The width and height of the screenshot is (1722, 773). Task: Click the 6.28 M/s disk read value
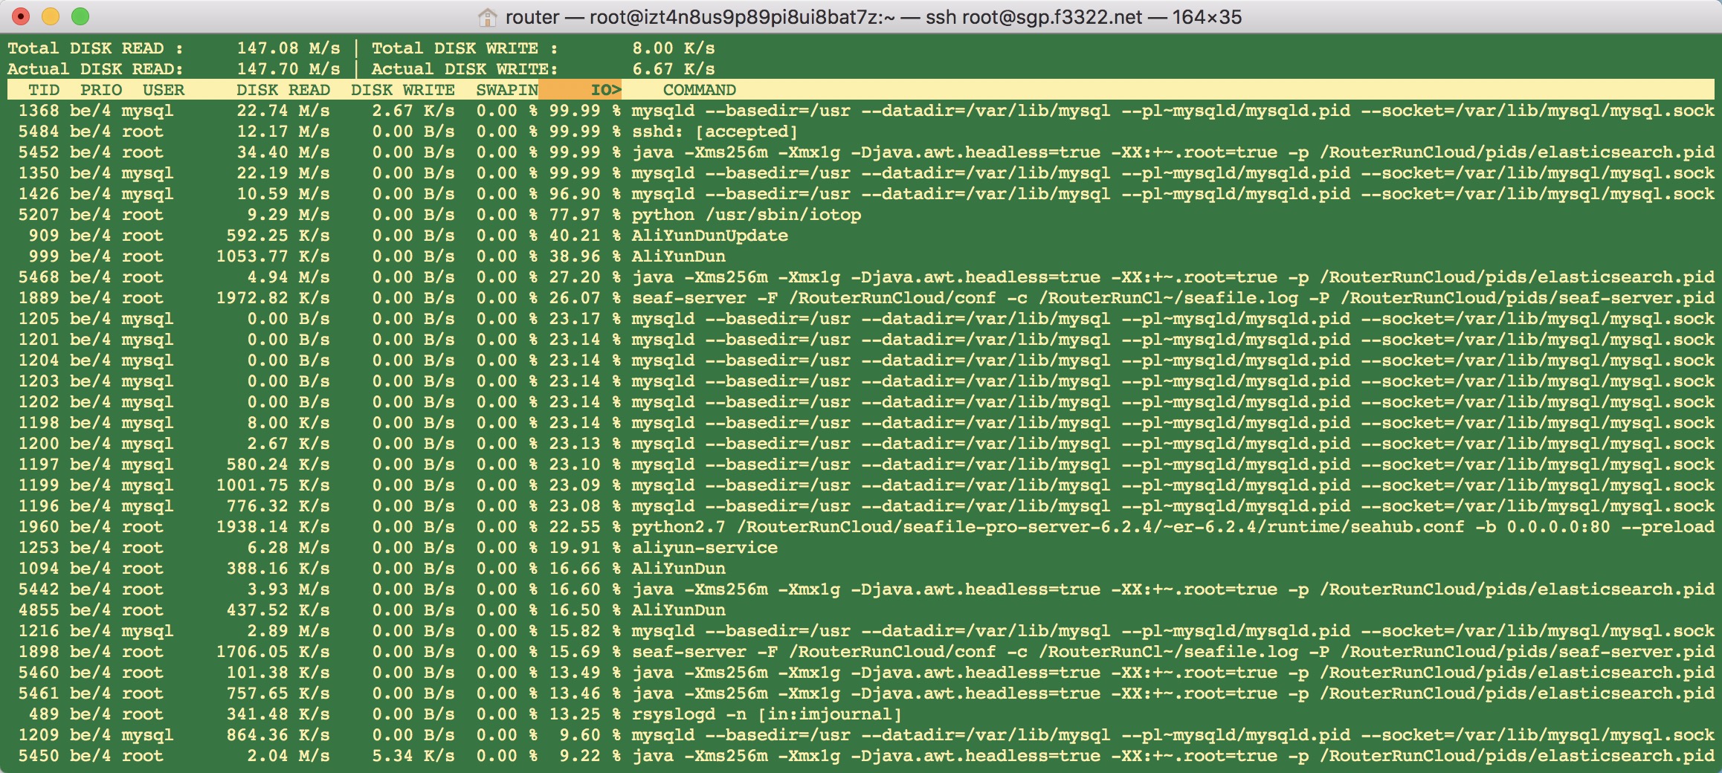point(288,548)
